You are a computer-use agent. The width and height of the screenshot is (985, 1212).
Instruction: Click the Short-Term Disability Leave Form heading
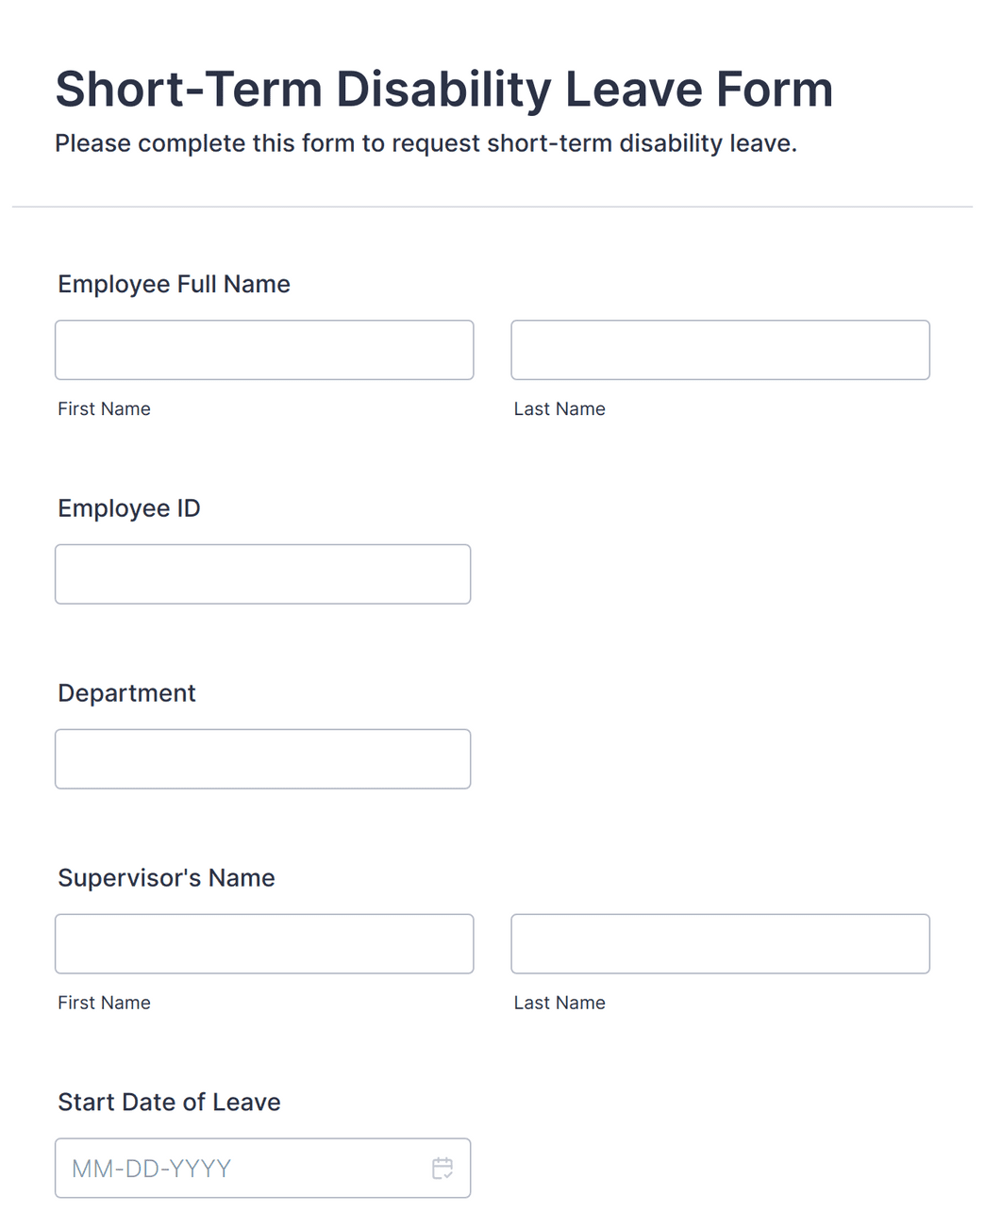click(x=444, y=90)
